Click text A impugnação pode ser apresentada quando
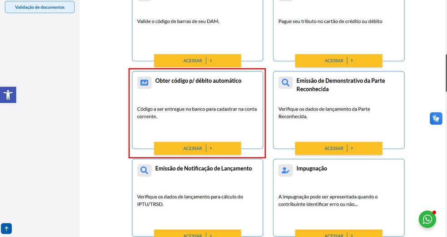 tap(328, 201)
